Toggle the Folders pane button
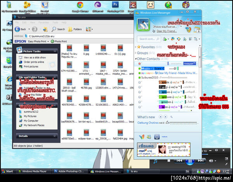Viewport: 233px width, 182px height. point(75,29)
